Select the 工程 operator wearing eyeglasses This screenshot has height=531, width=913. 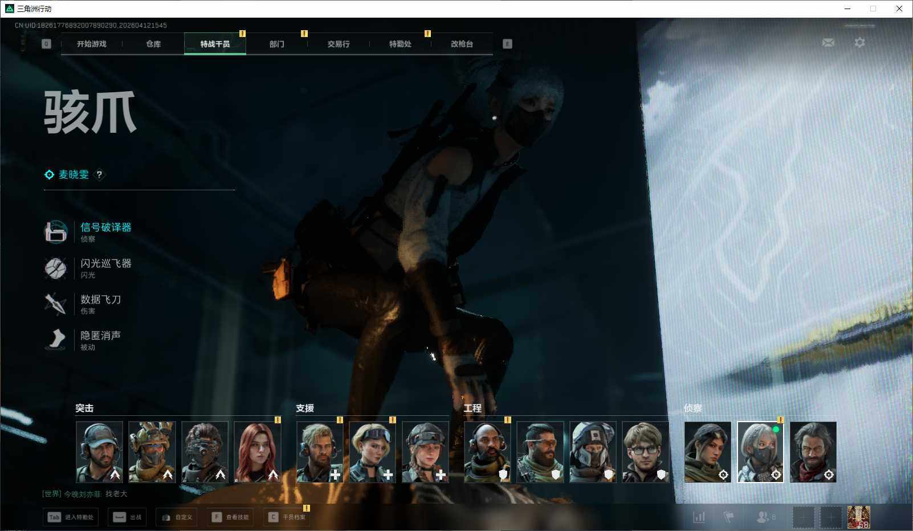point(646,452)
